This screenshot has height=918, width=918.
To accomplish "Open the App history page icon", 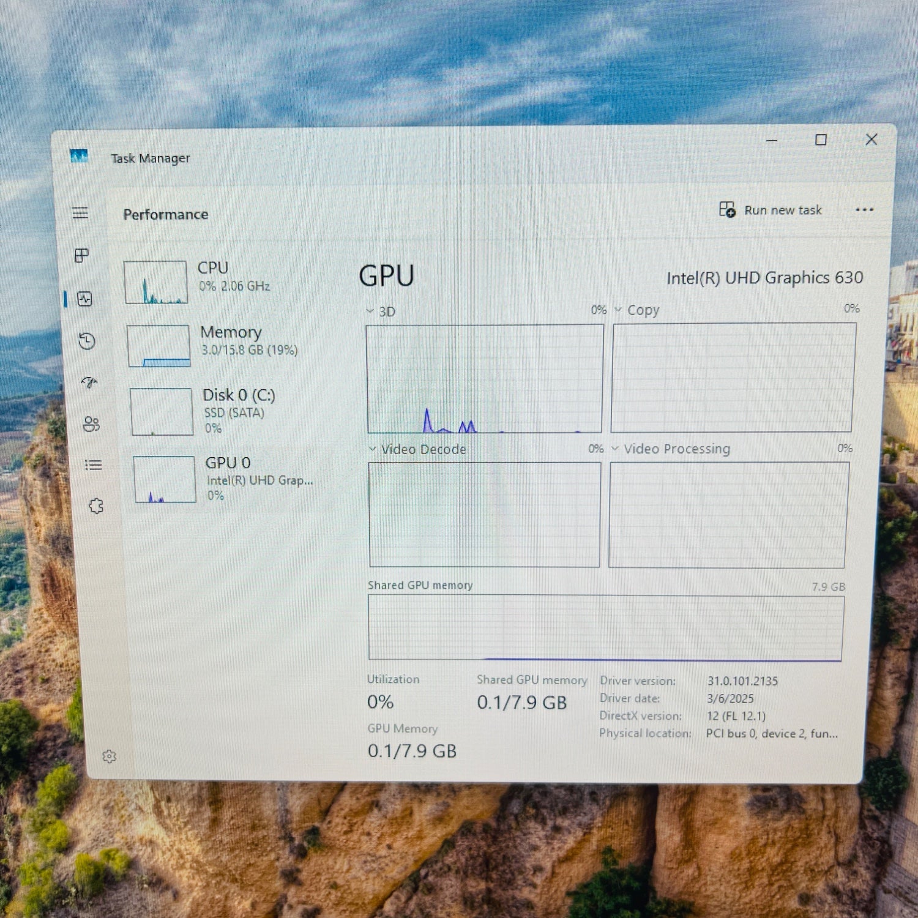I will click(87, 341).
